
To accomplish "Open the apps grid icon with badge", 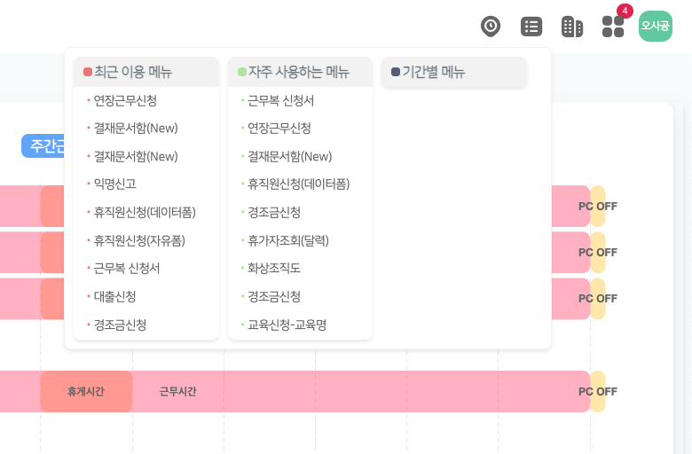I will click(613, 26).
